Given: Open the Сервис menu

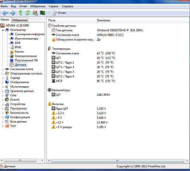Looking at the screenshot, I should coord(54,6).
